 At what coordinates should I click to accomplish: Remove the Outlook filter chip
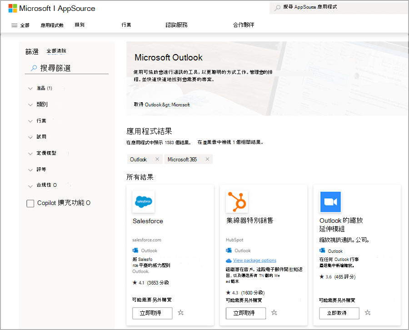(157, 159)
